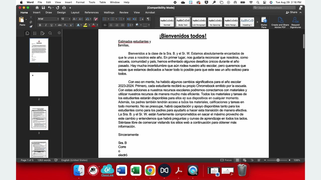
Task: Apply the Heading 1 style
Action: tap(247, 22)
